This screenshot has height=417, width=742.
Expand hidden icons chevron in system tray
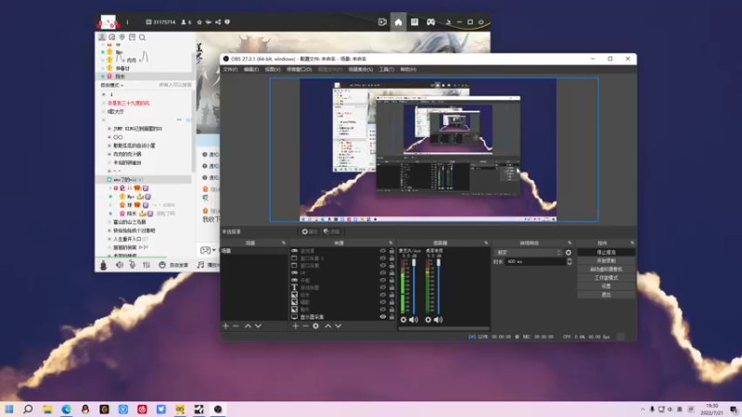click(x=642, y=409)
